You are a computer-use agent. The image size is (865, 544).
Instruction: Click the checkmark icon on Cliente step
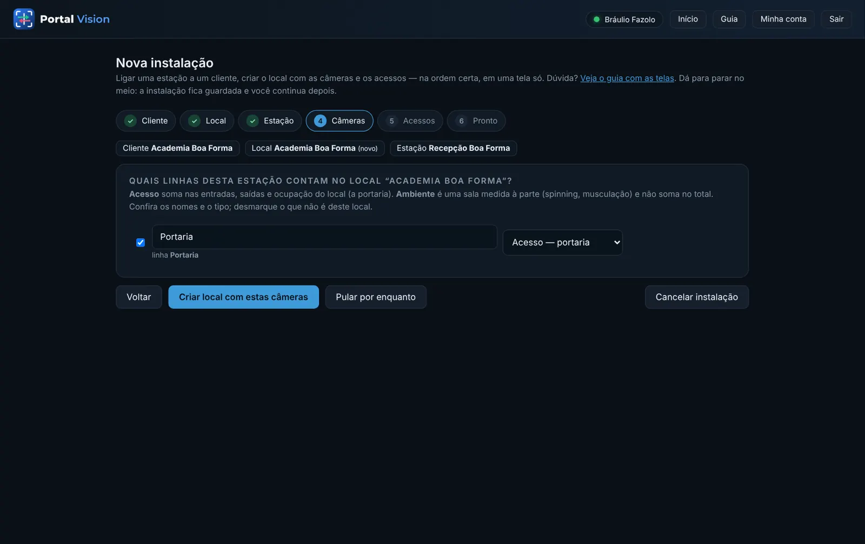click(x=130, y=121)
